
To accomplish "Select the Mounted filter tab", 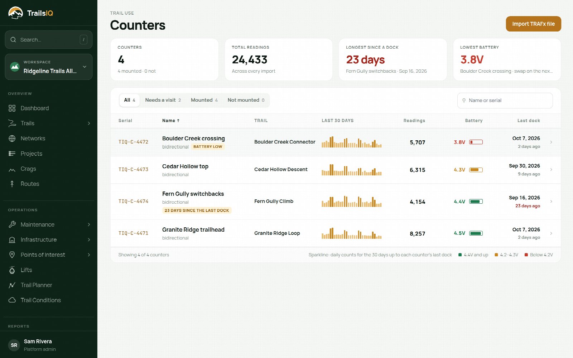I will pos(204,100).
